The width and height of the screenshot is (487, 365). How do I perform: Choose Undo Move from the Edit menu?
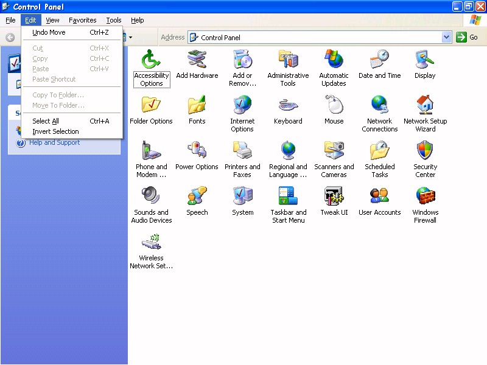pos(72,32)
